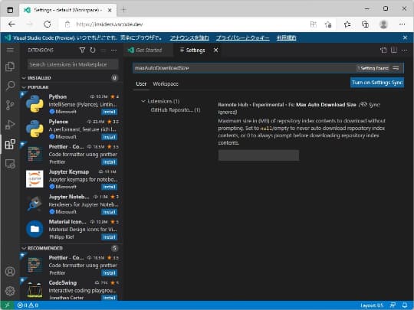Click the filter extensions funnel icon
414x310 pixels.
click(82, 50)
